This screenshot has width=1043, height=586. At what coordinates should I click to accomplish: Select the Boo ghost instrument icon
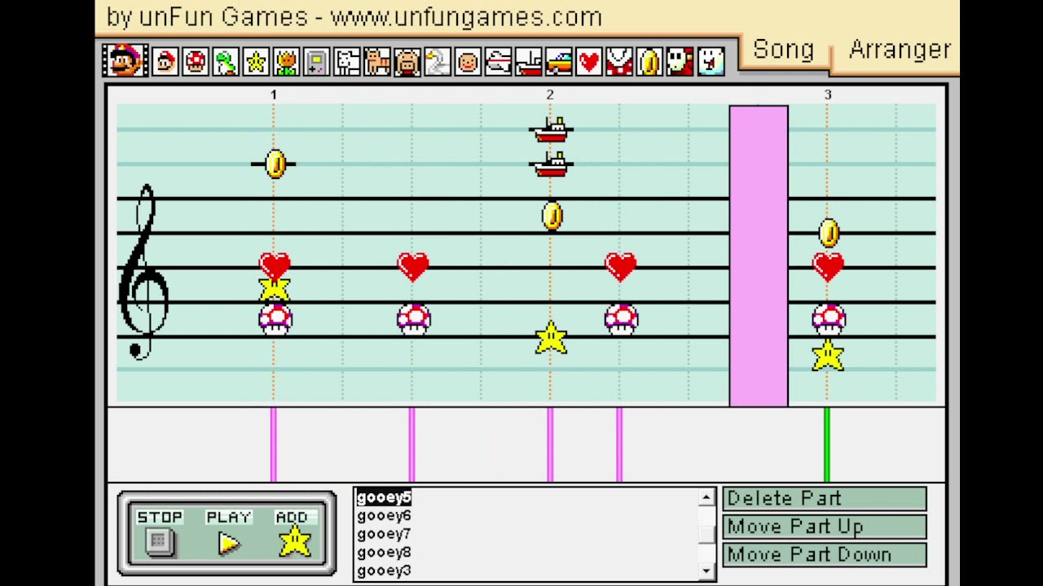click(711, 62)
